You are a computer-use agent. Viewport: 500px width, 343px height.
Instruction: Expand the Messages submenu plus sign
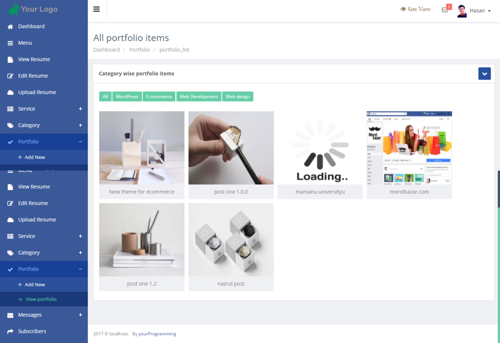pyautogui.click(x=80, y=315)
